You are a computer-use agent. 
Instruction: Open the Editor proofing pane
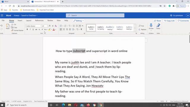pos(158,26)
